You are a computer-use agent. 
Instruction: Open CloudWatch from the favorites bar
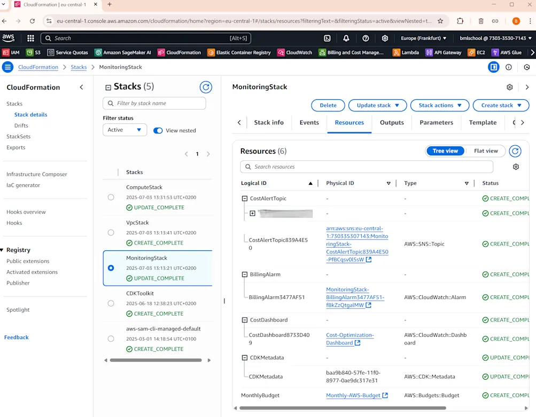tap(296, 52)
